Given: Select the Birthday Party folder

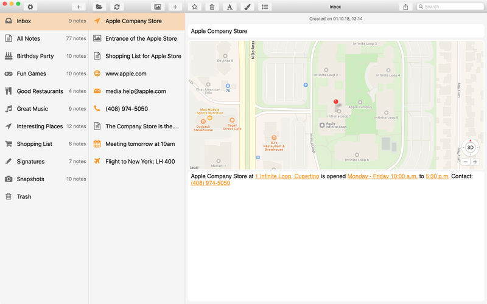Looking at the screenshot, I should click(35, 56).
